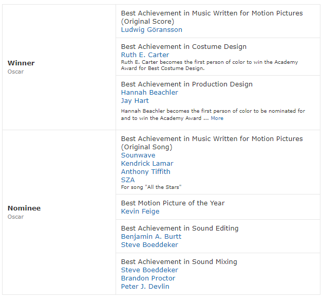The image size is (322, 299).
Task: Click the bold Winner label
Action: pos(21,63)
